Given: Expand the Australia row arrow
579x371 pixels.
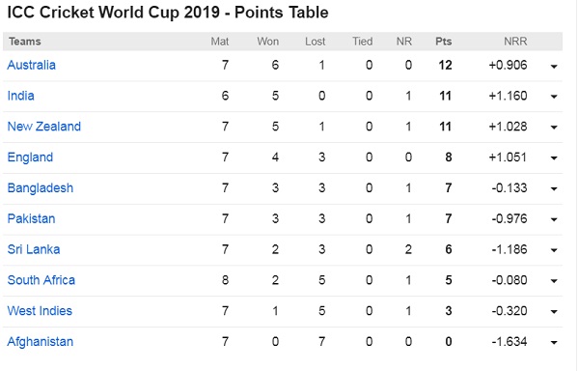Looking at the screenshot, I should coord(554,67).
